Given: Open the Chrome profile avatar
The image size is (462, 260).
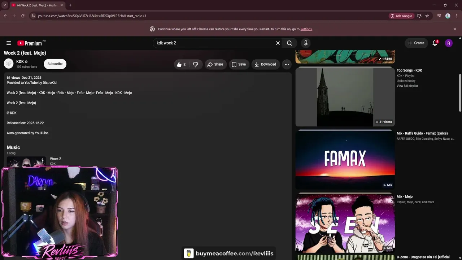Looking at the screenshot, I should point(448,16).
